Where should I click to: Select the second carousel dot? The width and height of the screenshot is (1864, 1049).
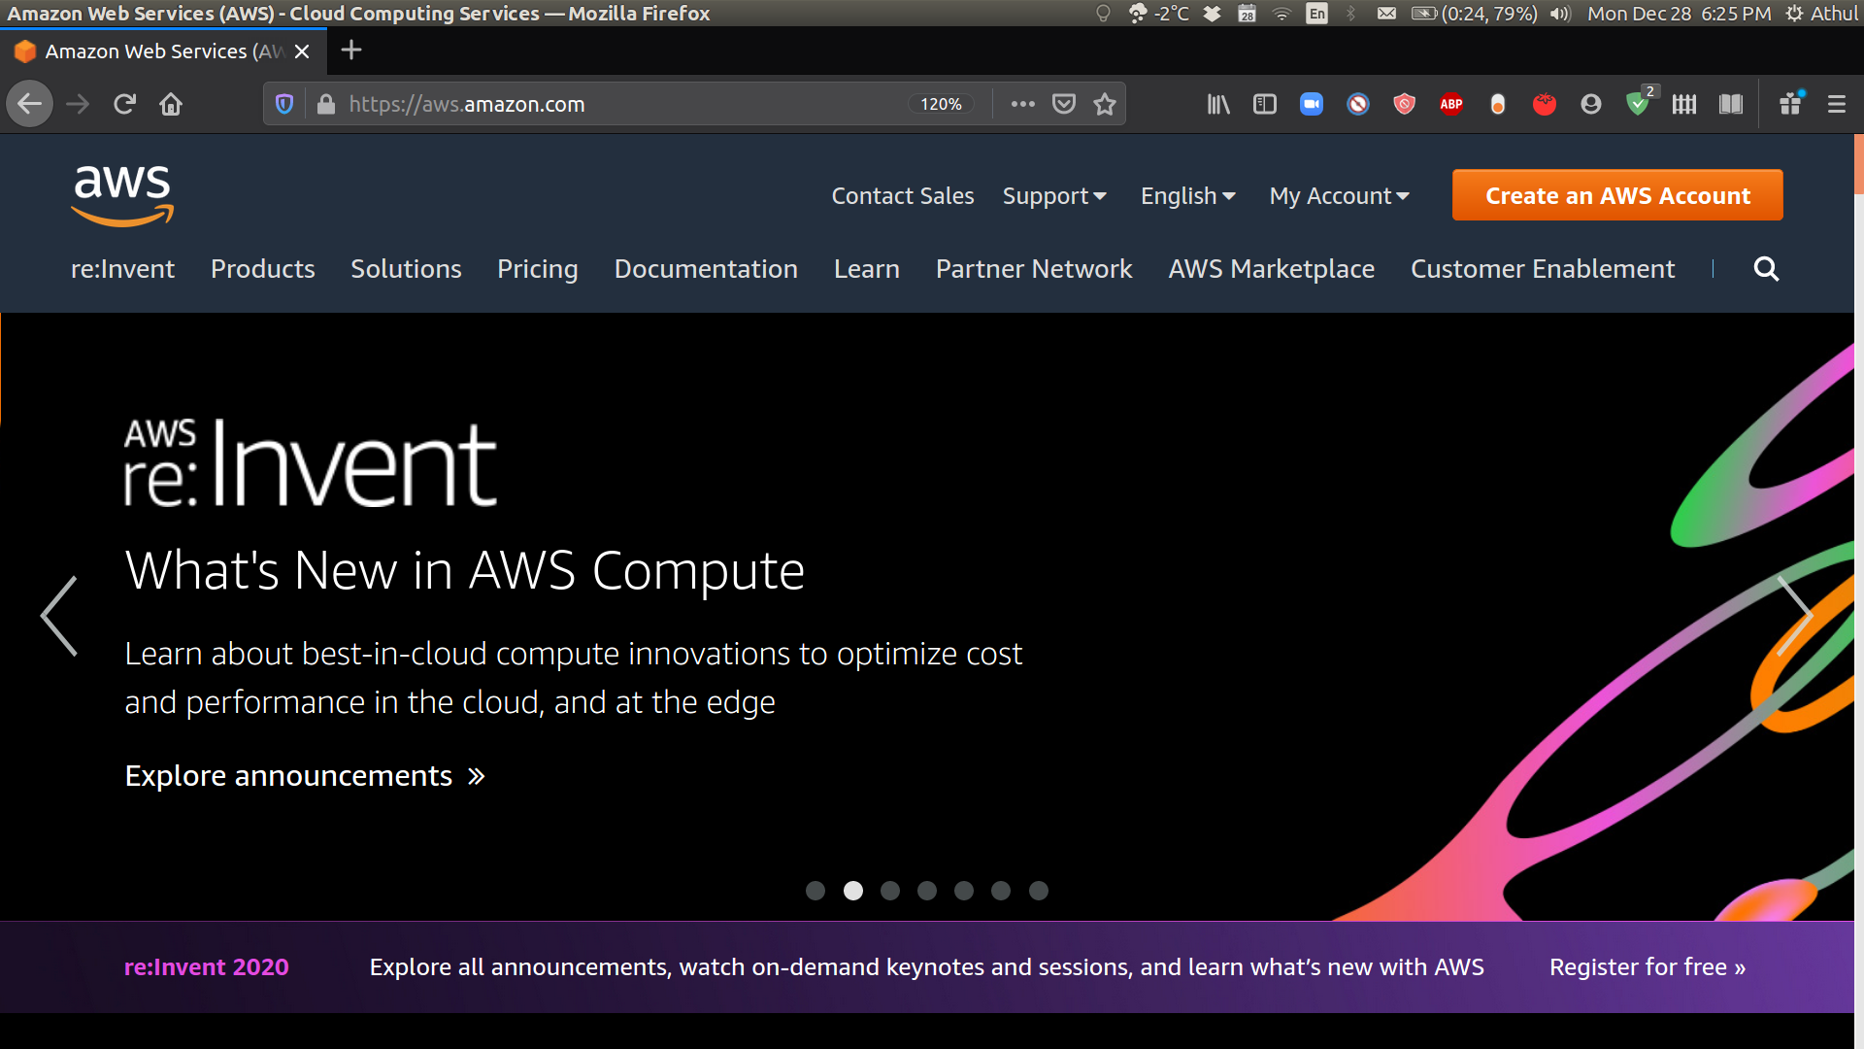(853, 891)
